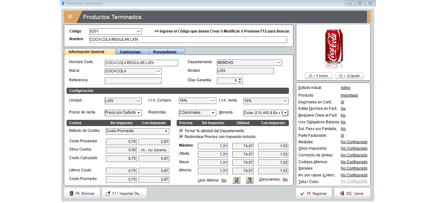Open Seriales 'No Configurado' link

[354, 168]
